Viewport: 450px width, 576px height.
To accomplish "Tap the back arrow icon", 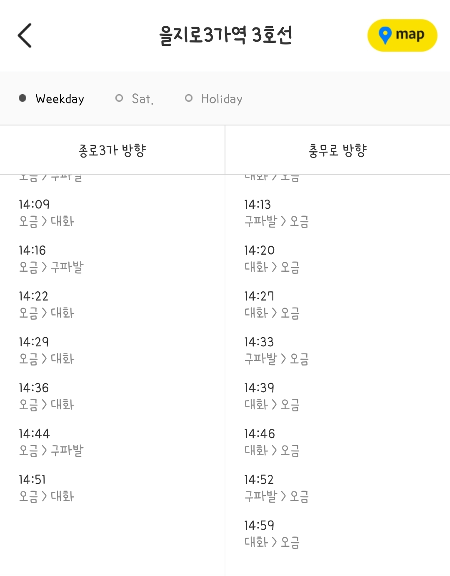I will pos(25,35).
